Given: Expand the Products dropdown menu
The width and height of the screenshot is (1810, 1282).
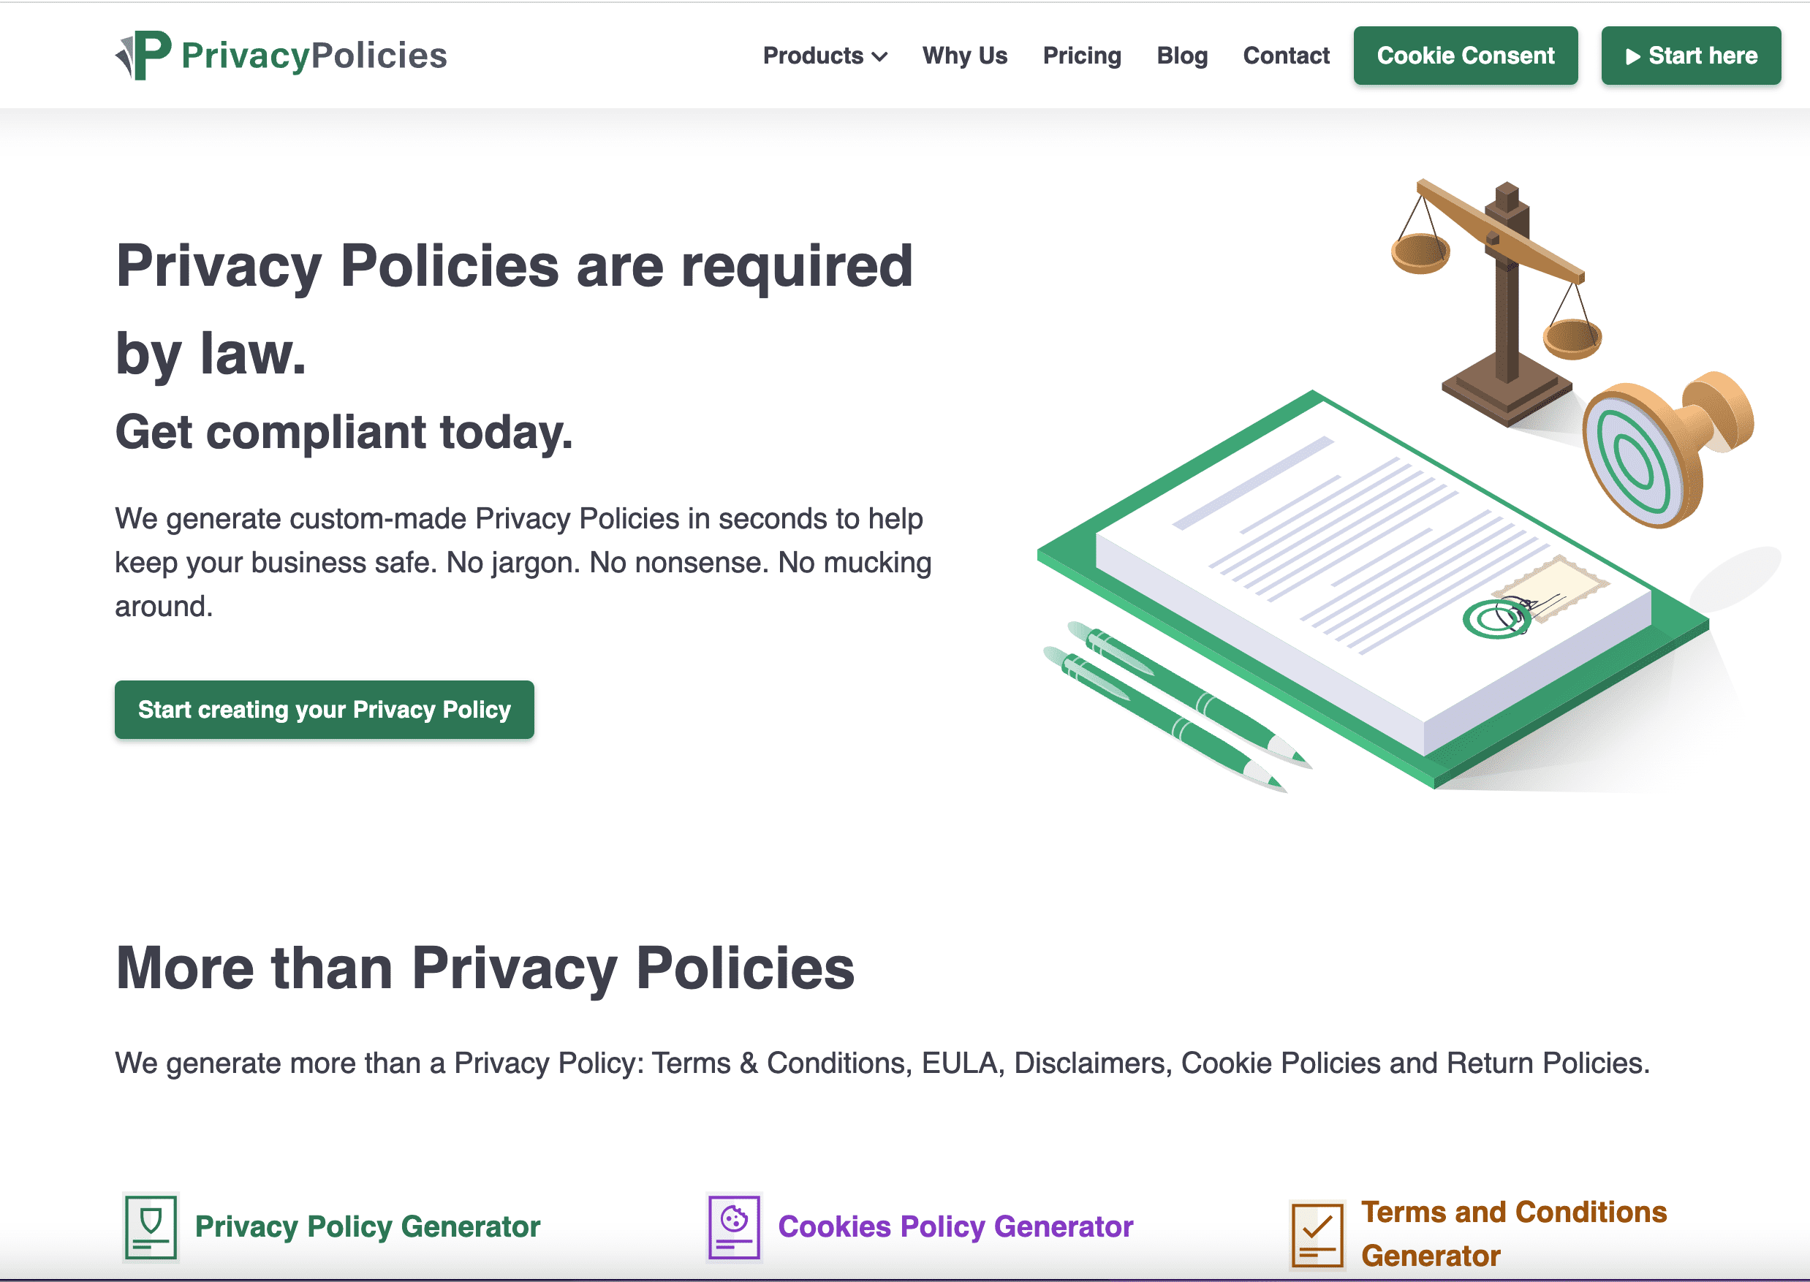Looking at the screenshot, I should 825,56.
